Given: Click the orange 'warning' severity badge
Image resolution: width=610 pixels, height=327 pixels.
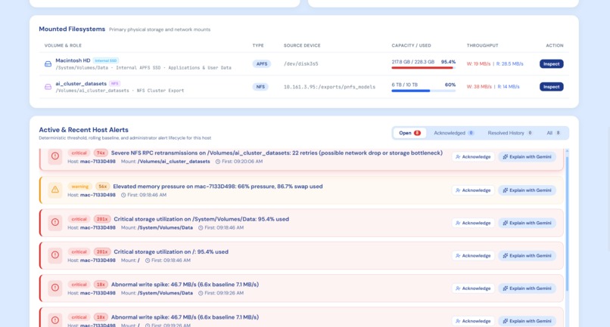Looking at the screenshot, I should (x=79, y=187).
